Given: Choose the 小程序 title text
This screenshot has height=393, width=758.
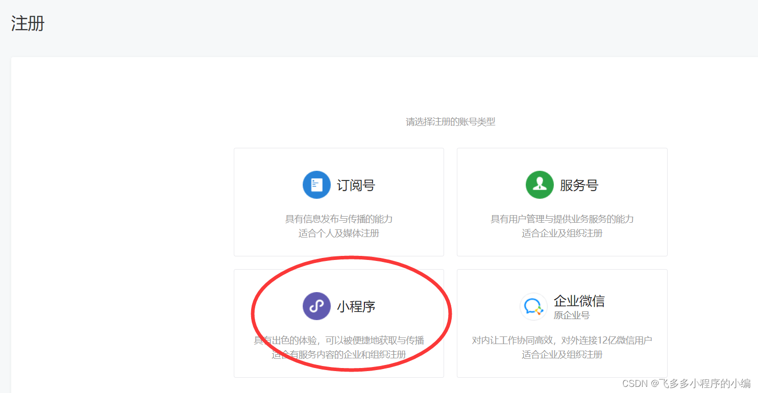Looking at the screenshot, I should point(356,306).
